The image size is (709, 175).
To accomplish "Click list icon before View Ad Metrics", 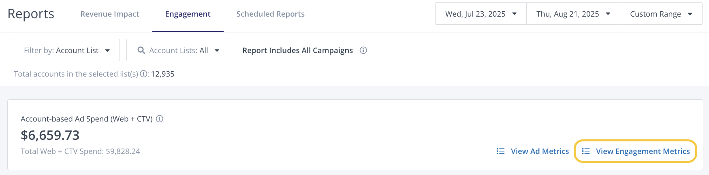I will [501, 151].
